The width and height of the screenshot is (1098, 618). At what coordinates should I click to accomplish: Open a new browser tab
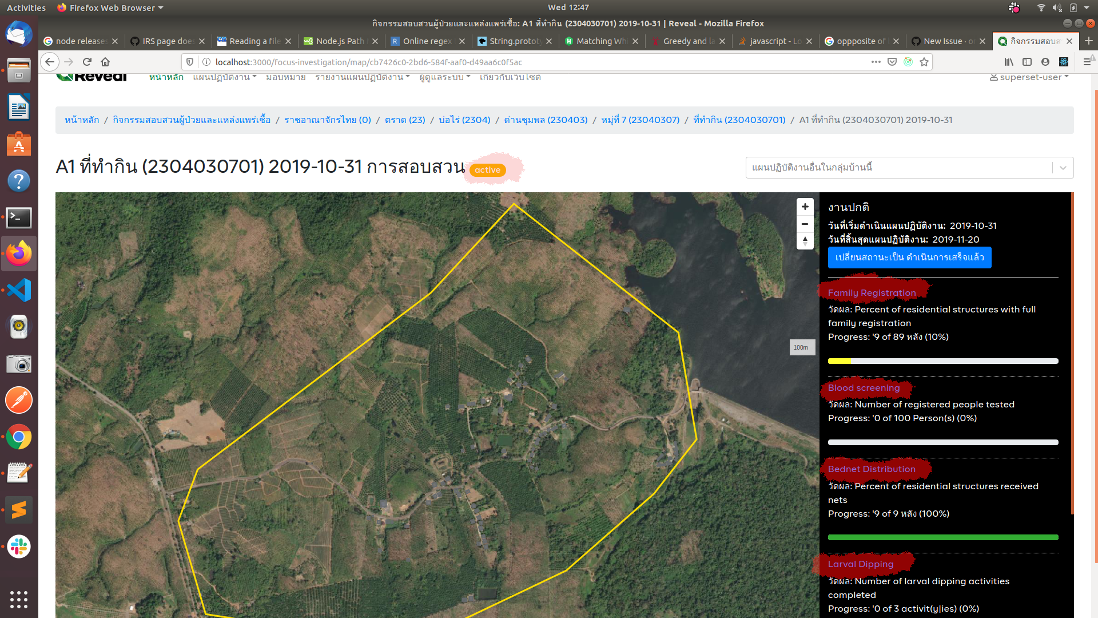(1088, 41)
